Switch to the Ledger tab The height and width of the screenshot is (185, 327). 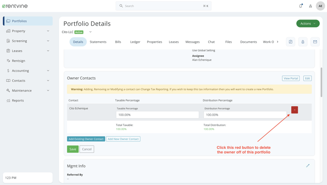135,42
